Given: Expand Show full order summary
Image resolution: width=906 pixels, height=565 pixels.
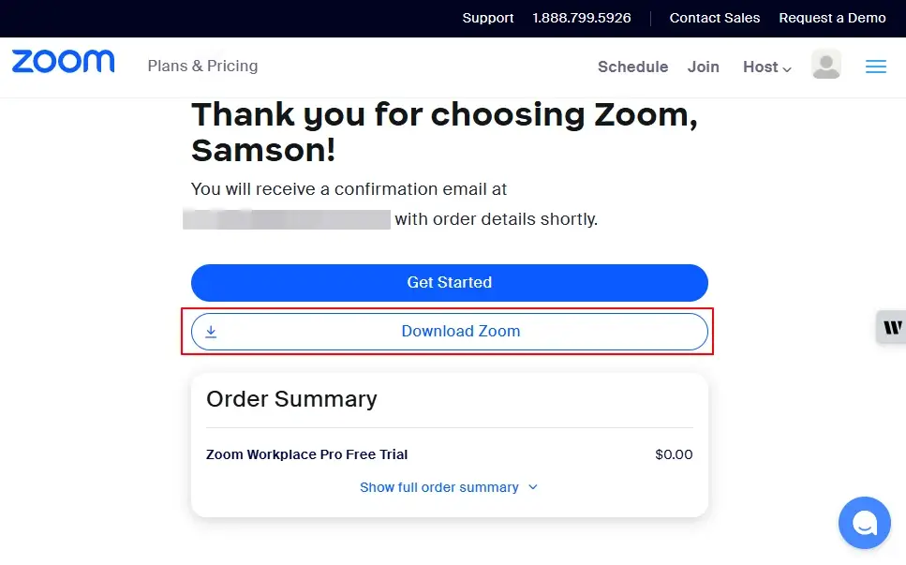Looking at the screenshot, I should [x=449, y=487].
